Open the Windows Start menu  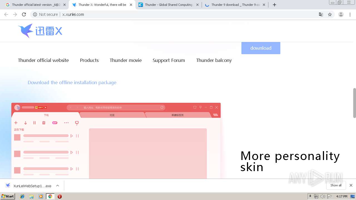coord(8,196)
